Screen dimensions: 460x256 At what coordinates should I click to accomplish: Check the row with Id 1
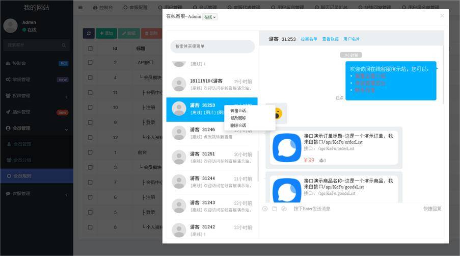point(90,152)
